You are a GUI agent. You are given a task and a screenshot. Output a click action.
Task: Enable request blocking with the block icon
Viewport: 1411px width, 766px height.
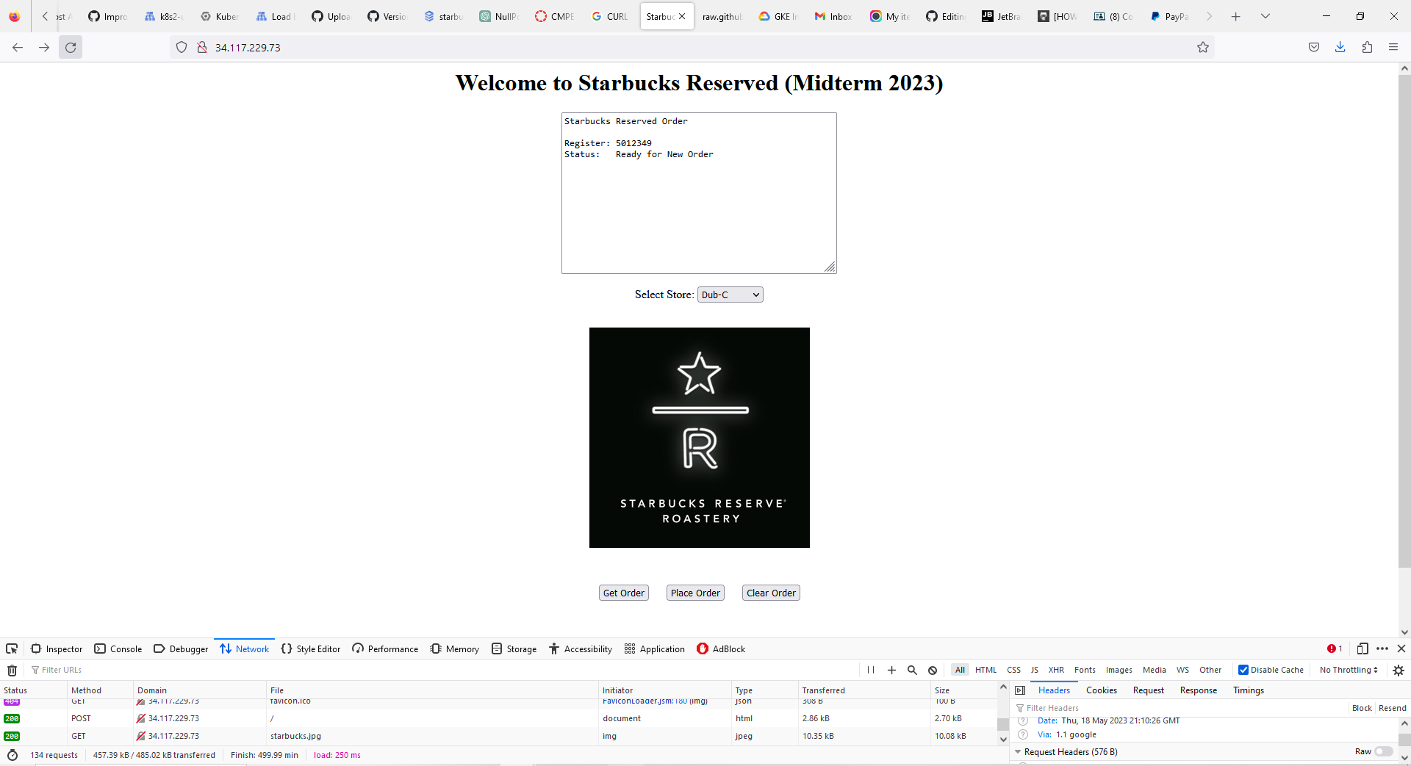pos(932,670)
